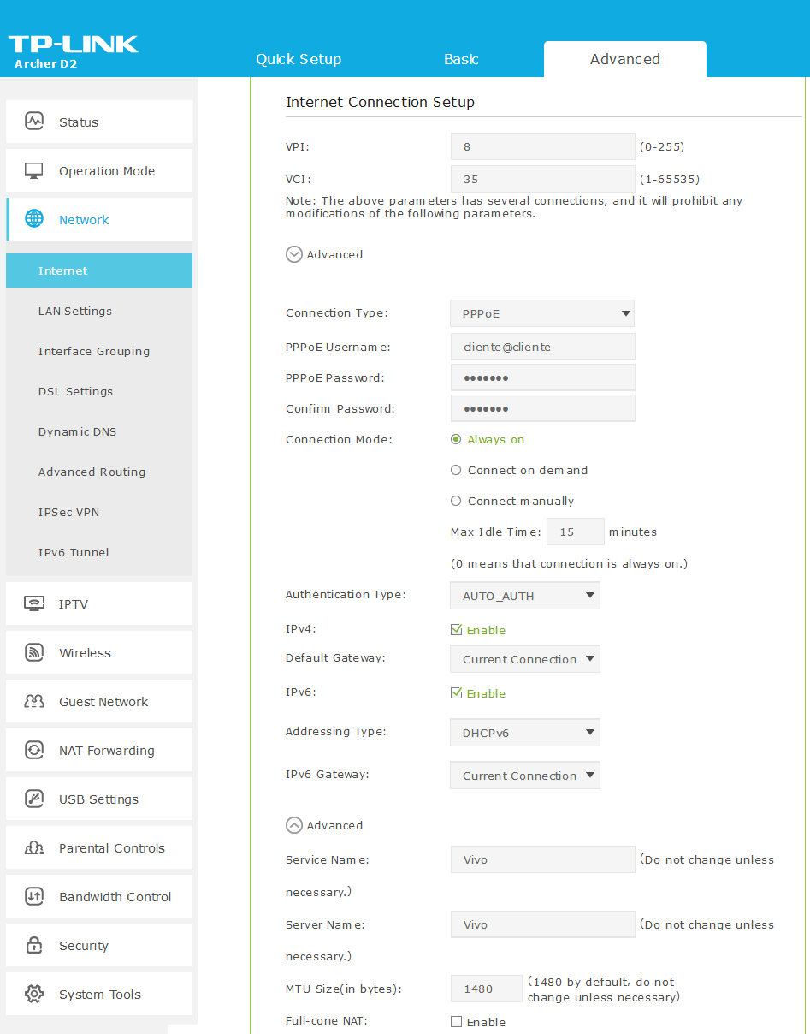Click the Internet Connection Setup heading
810x1034 pixels.
coord(380,102)
